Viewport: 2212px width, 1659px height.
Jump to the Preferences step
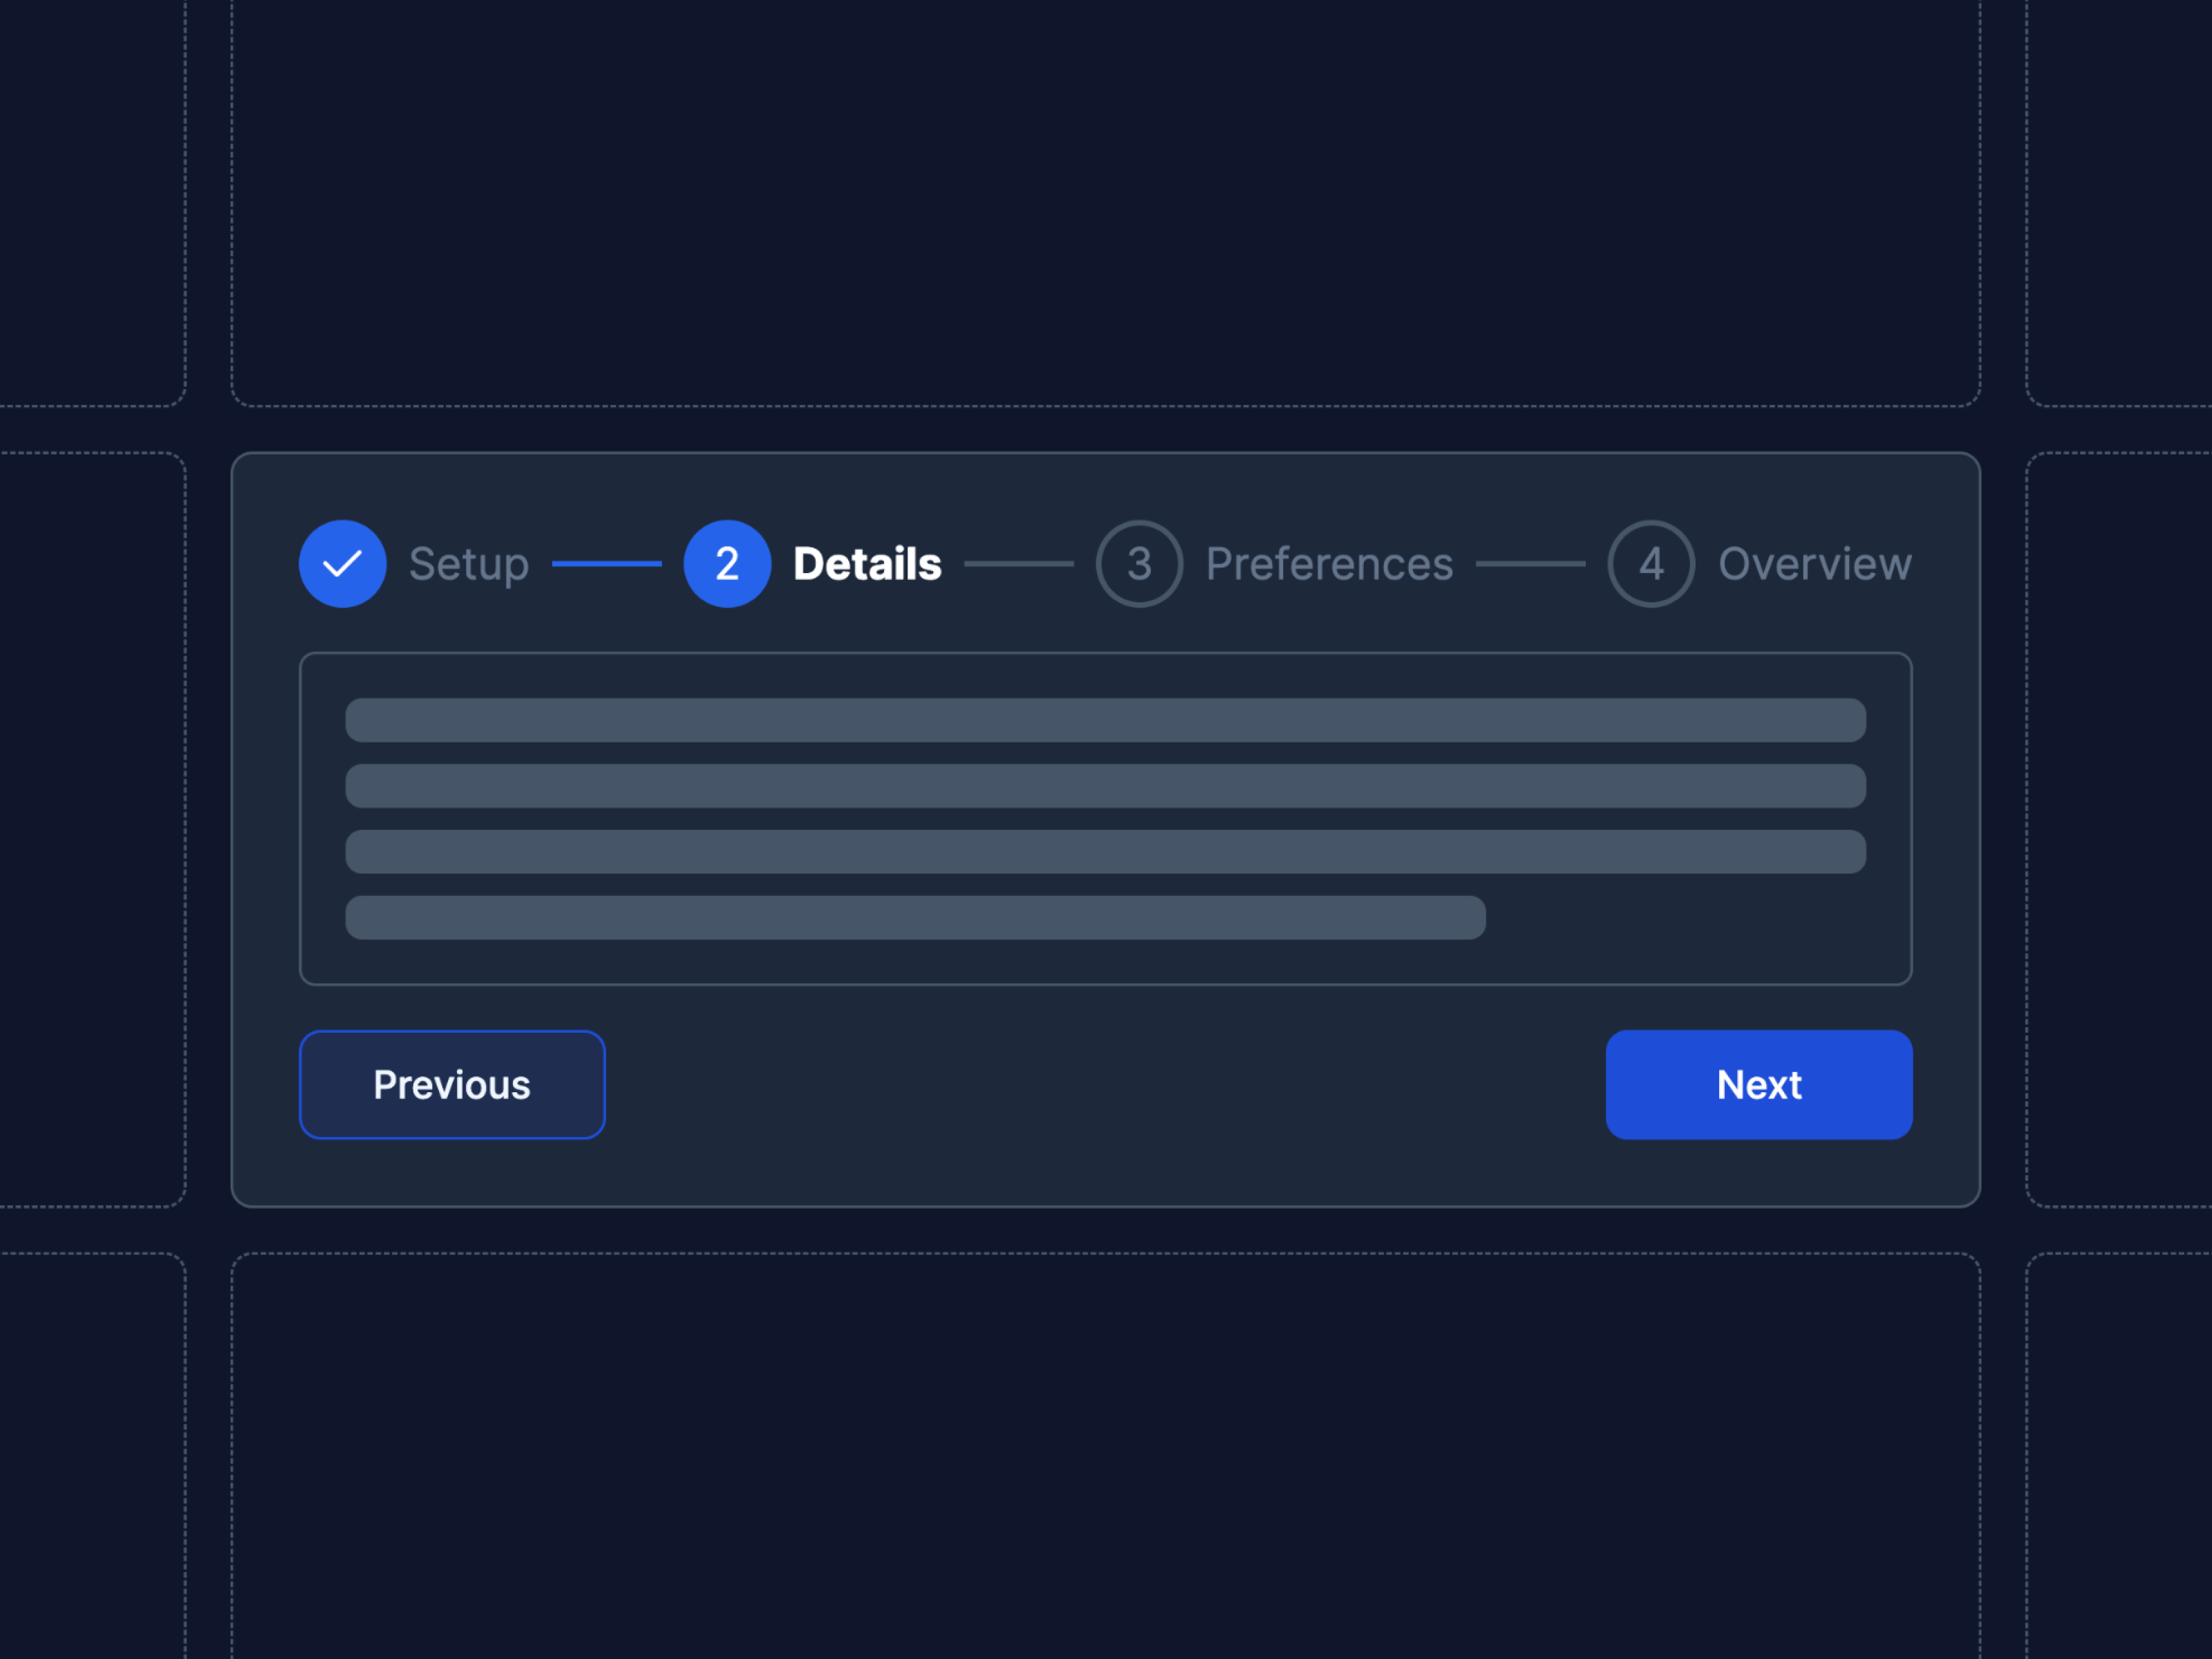[x=1330, y=563]
